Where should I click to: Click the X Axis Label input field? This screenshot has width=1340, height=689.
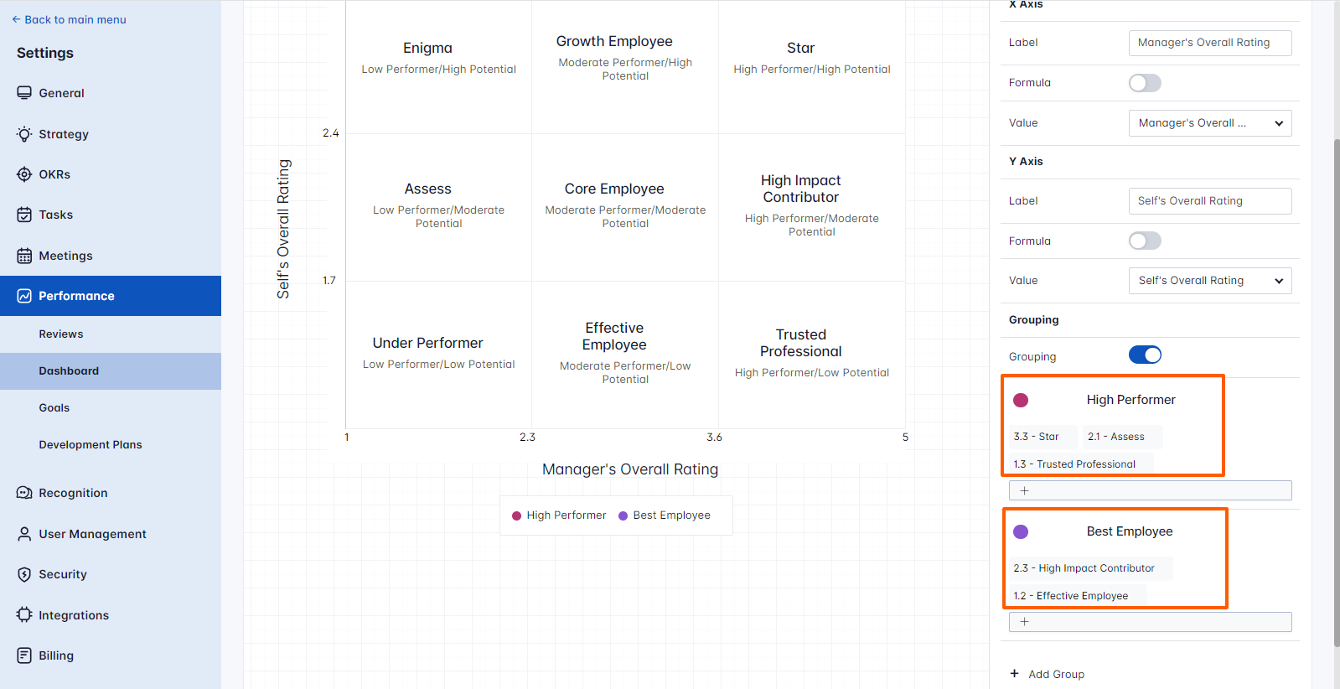[x=1209, y=43]
